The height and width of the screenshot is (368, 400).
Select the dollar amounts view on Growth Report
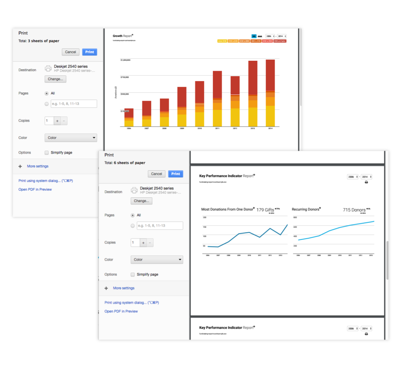(x=254, y=36)
